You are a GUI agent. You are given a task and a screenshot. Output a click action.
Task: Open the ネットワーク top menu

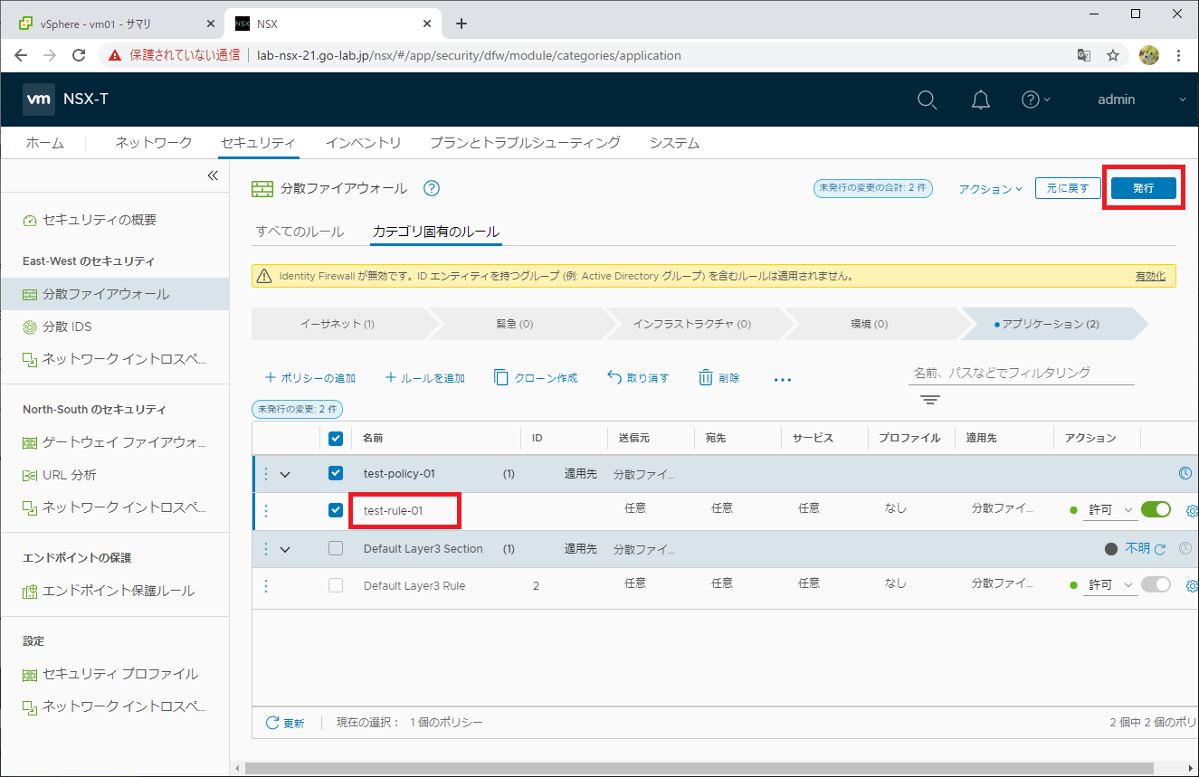click(x=154, y=143)
